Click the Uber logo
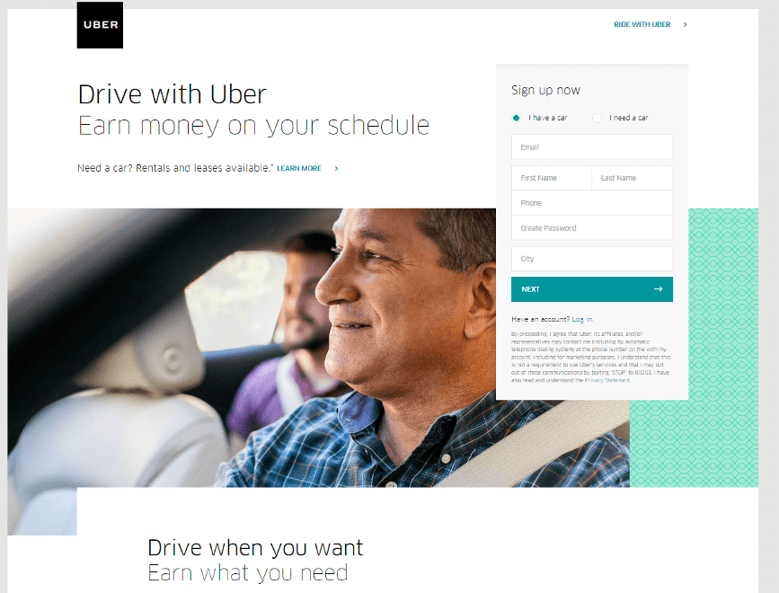779x593 pixels. pyautogui.click(x=100, y=25)
